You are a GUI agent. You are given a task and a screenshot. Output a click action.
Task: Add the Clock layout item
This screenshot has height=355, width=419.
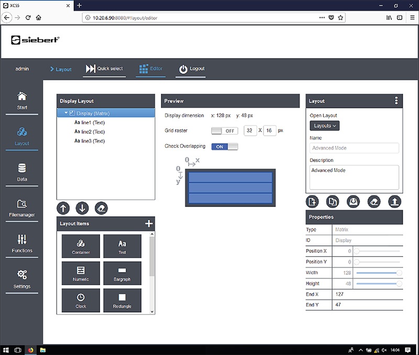click(81, 300)
